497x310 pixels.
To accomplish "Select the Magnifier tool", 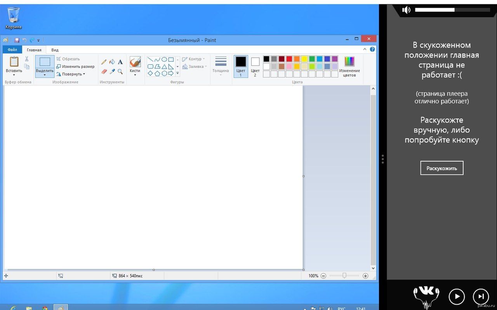I will tap(120, 72).
